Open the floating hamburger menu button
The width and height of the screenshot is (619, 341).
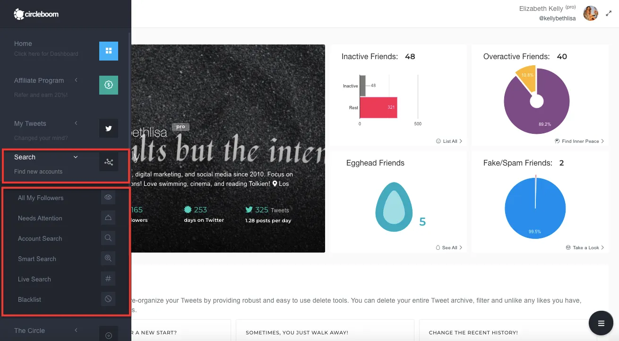pos(601,324)
